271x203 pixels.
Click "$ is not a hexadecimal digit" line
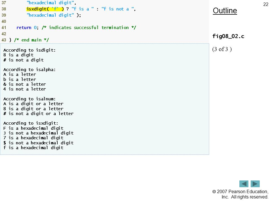(38, 143)
